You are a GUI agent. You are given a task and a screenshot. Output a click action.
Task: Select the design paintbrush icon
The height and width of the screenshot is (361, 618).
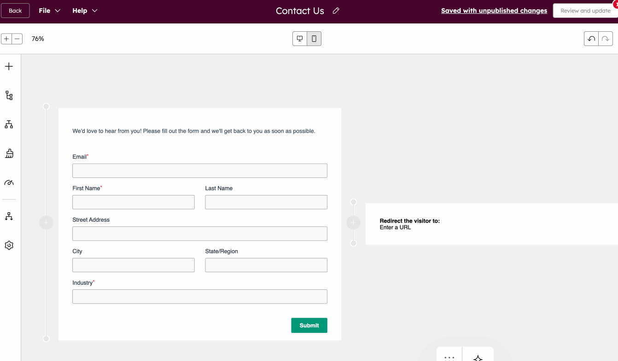pos(8,153)
